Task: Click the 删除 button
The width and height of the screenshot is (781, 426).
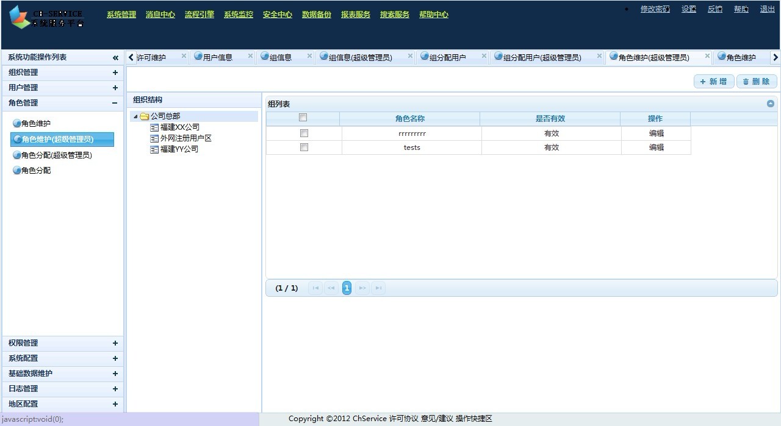Action: [x=757, y=82]
